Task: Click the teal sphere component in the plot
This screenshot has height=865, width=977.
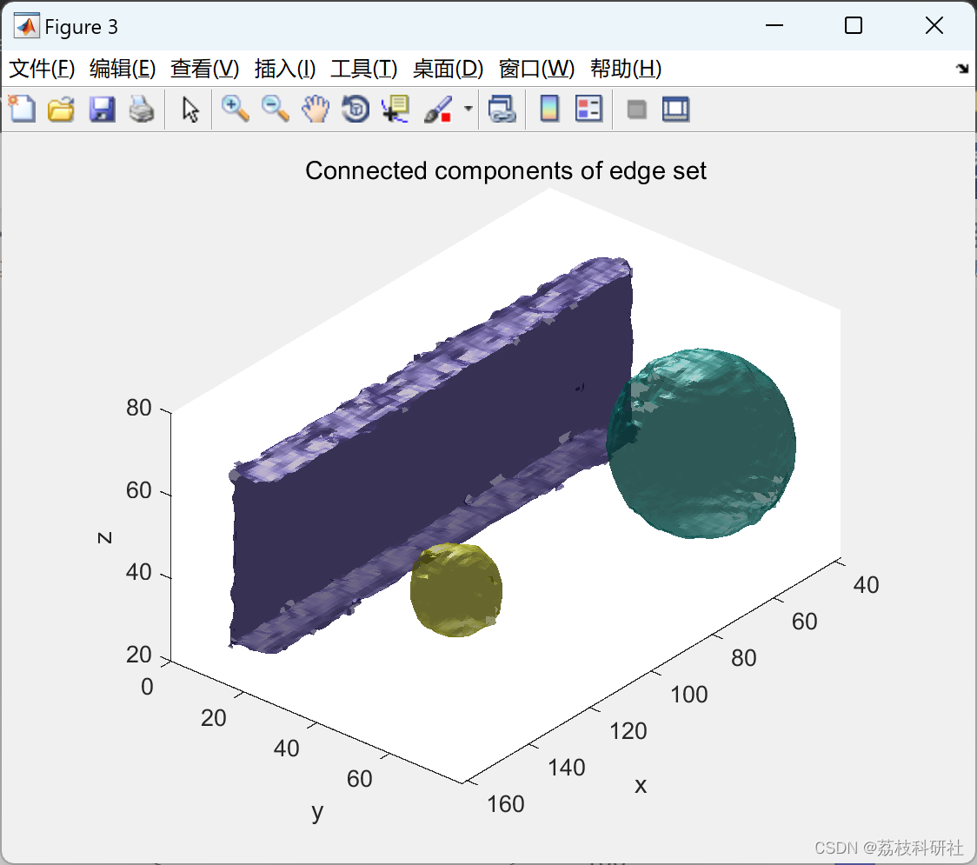Action: tap(701, 443)
